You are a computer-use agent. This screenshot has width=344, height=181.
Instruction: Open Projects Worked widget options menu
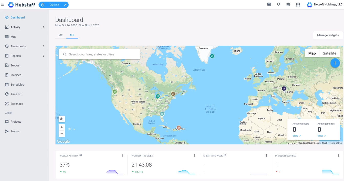[x=338, y=155]
